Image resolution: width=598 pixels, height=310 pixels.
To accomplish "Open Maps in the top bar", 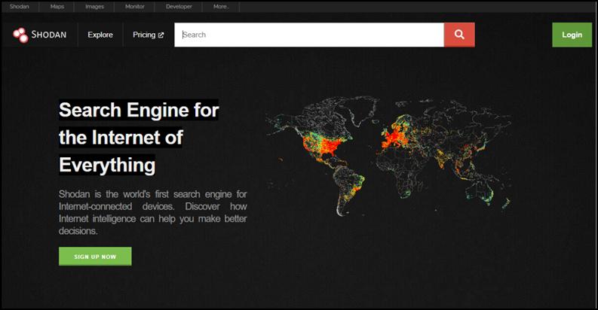I will [x=57, y=7].
